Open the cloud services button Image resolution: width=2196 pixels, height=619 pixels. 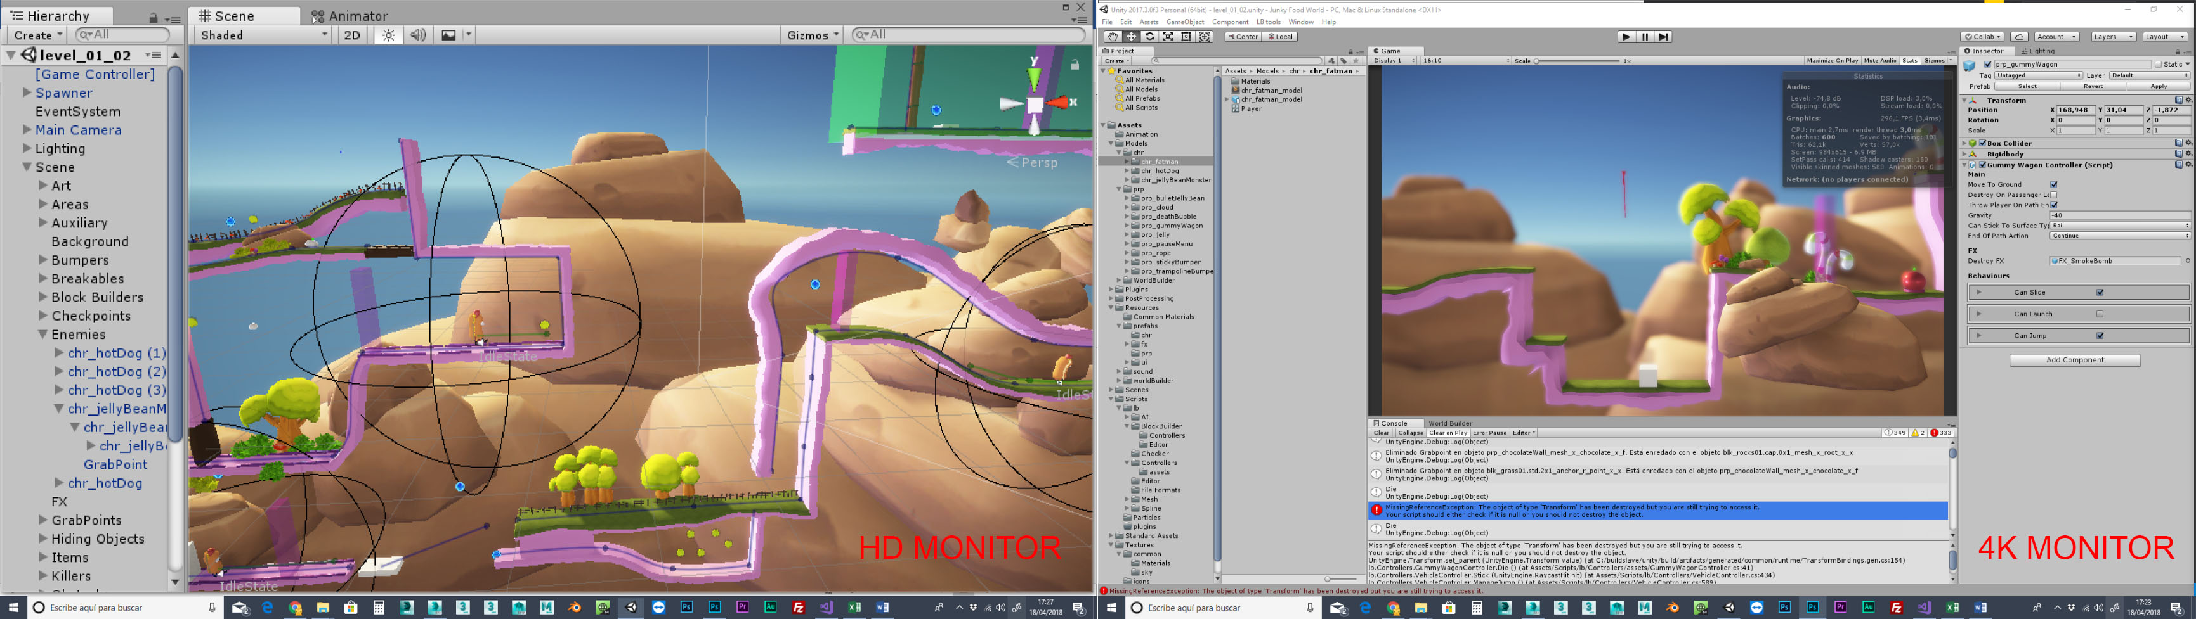[2020, 37]
